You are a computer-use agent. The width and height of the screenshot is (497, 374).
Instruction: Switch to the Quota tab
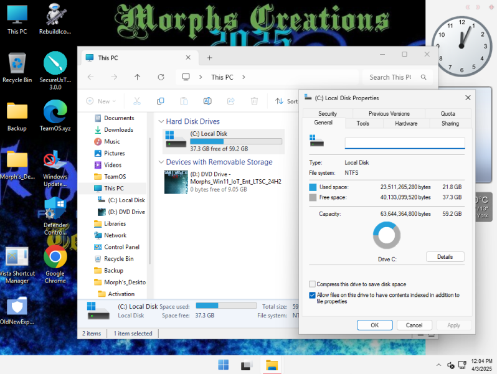click(448, 113)
